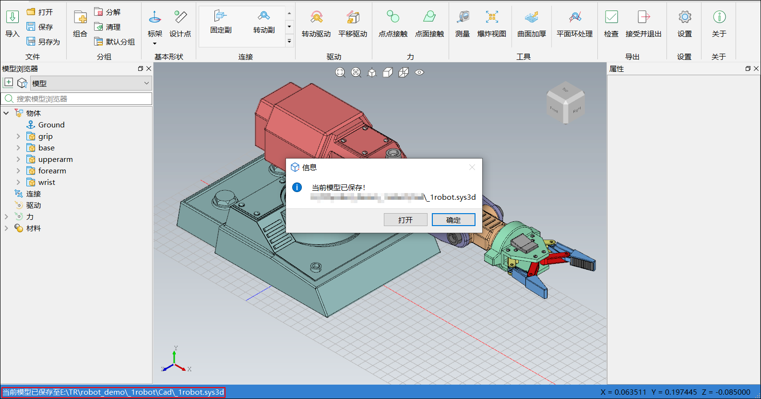The width and height of the screenshot is (761, 399).
Task: Click the Top face of the view cube
Action: pos(565,91)
